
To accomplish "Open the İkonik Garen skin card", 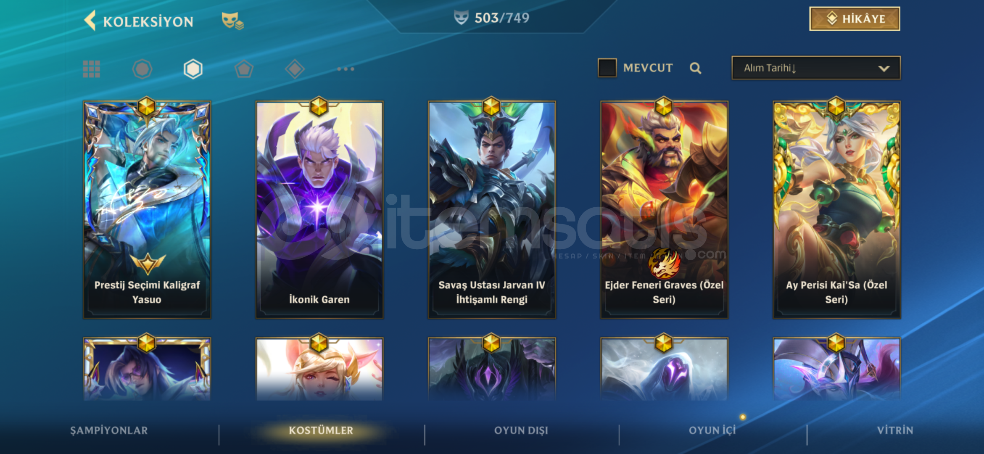I will coord(319,210).
